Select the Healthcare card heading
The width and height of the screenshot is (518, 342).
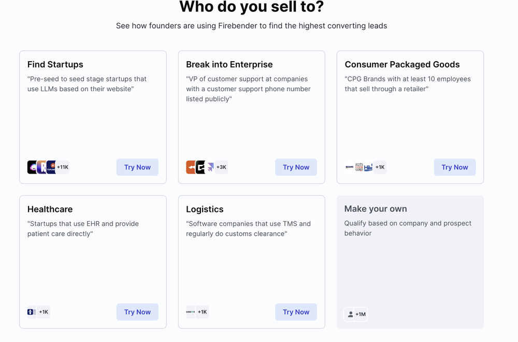coord(50,209)
